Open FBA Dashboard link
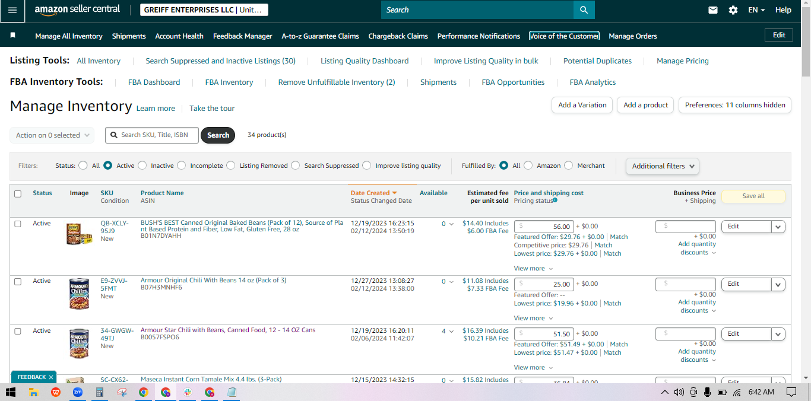Screen dimensions: 811x401 coord(154,82)
